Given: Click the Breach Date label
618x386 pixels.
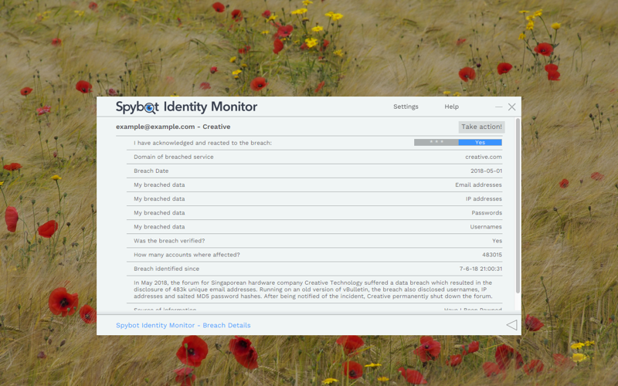Looking at the screenshot, I should click(x=151, y=171).
